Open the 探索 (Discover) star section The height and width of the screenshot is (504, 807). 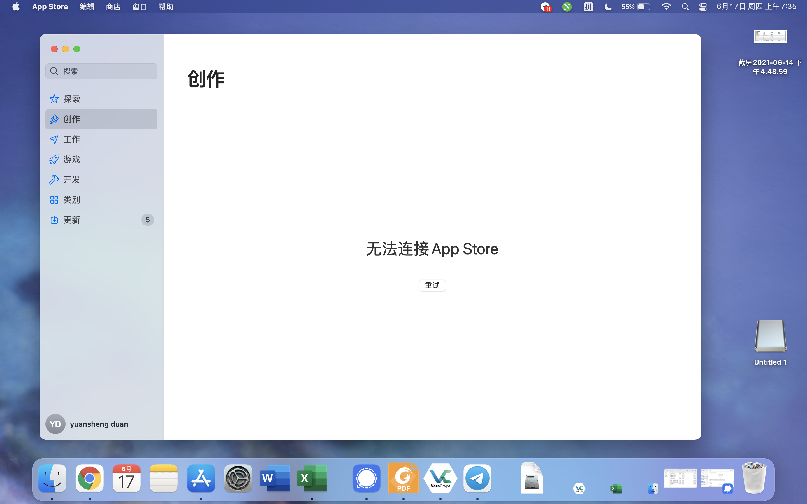point(71,99)
